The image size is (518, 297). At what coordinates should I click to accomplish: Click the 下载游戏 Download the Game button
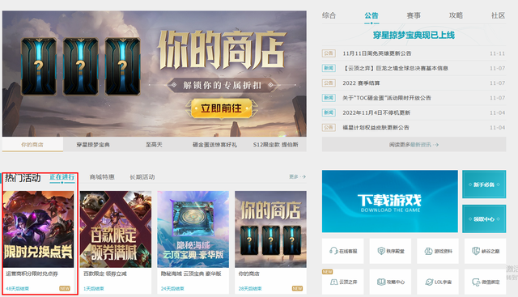tap(390, 202)
